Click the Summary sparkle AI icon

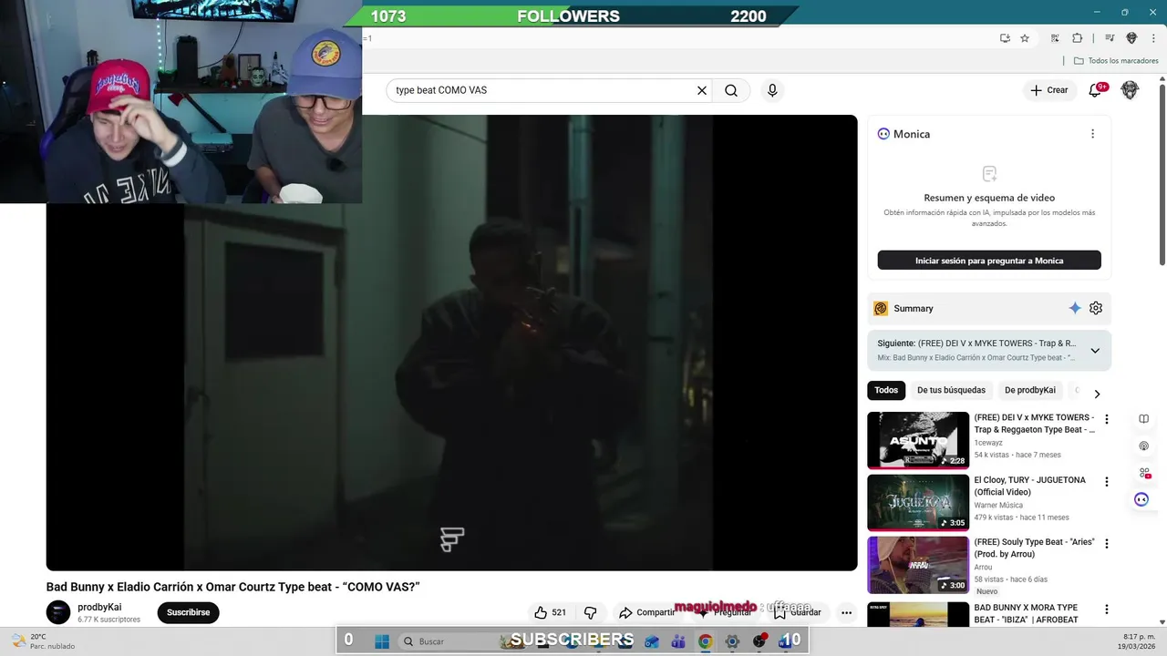(1075, 308)
